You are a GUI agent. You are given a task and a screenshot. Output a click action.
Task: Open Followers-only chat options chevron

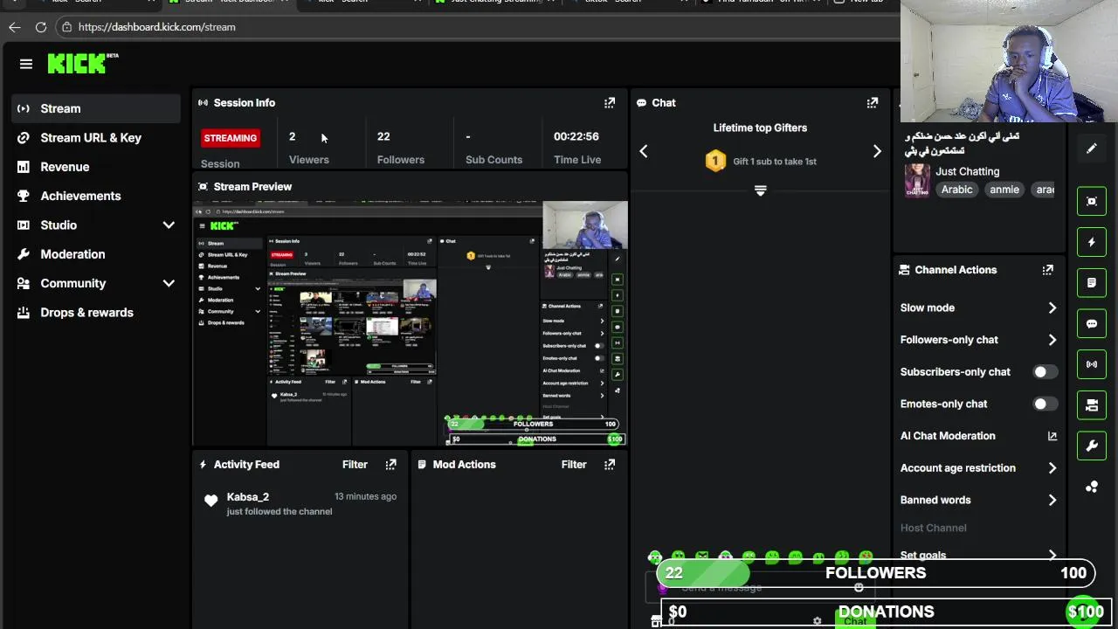pyautogui.click(x=1052, y=340)
